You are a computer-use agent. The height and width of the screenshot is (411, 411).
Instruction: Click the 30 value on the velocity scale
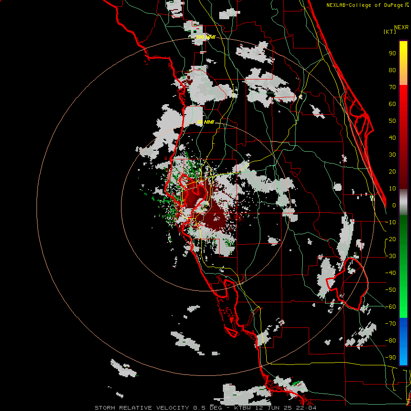[x=392, y=155]
